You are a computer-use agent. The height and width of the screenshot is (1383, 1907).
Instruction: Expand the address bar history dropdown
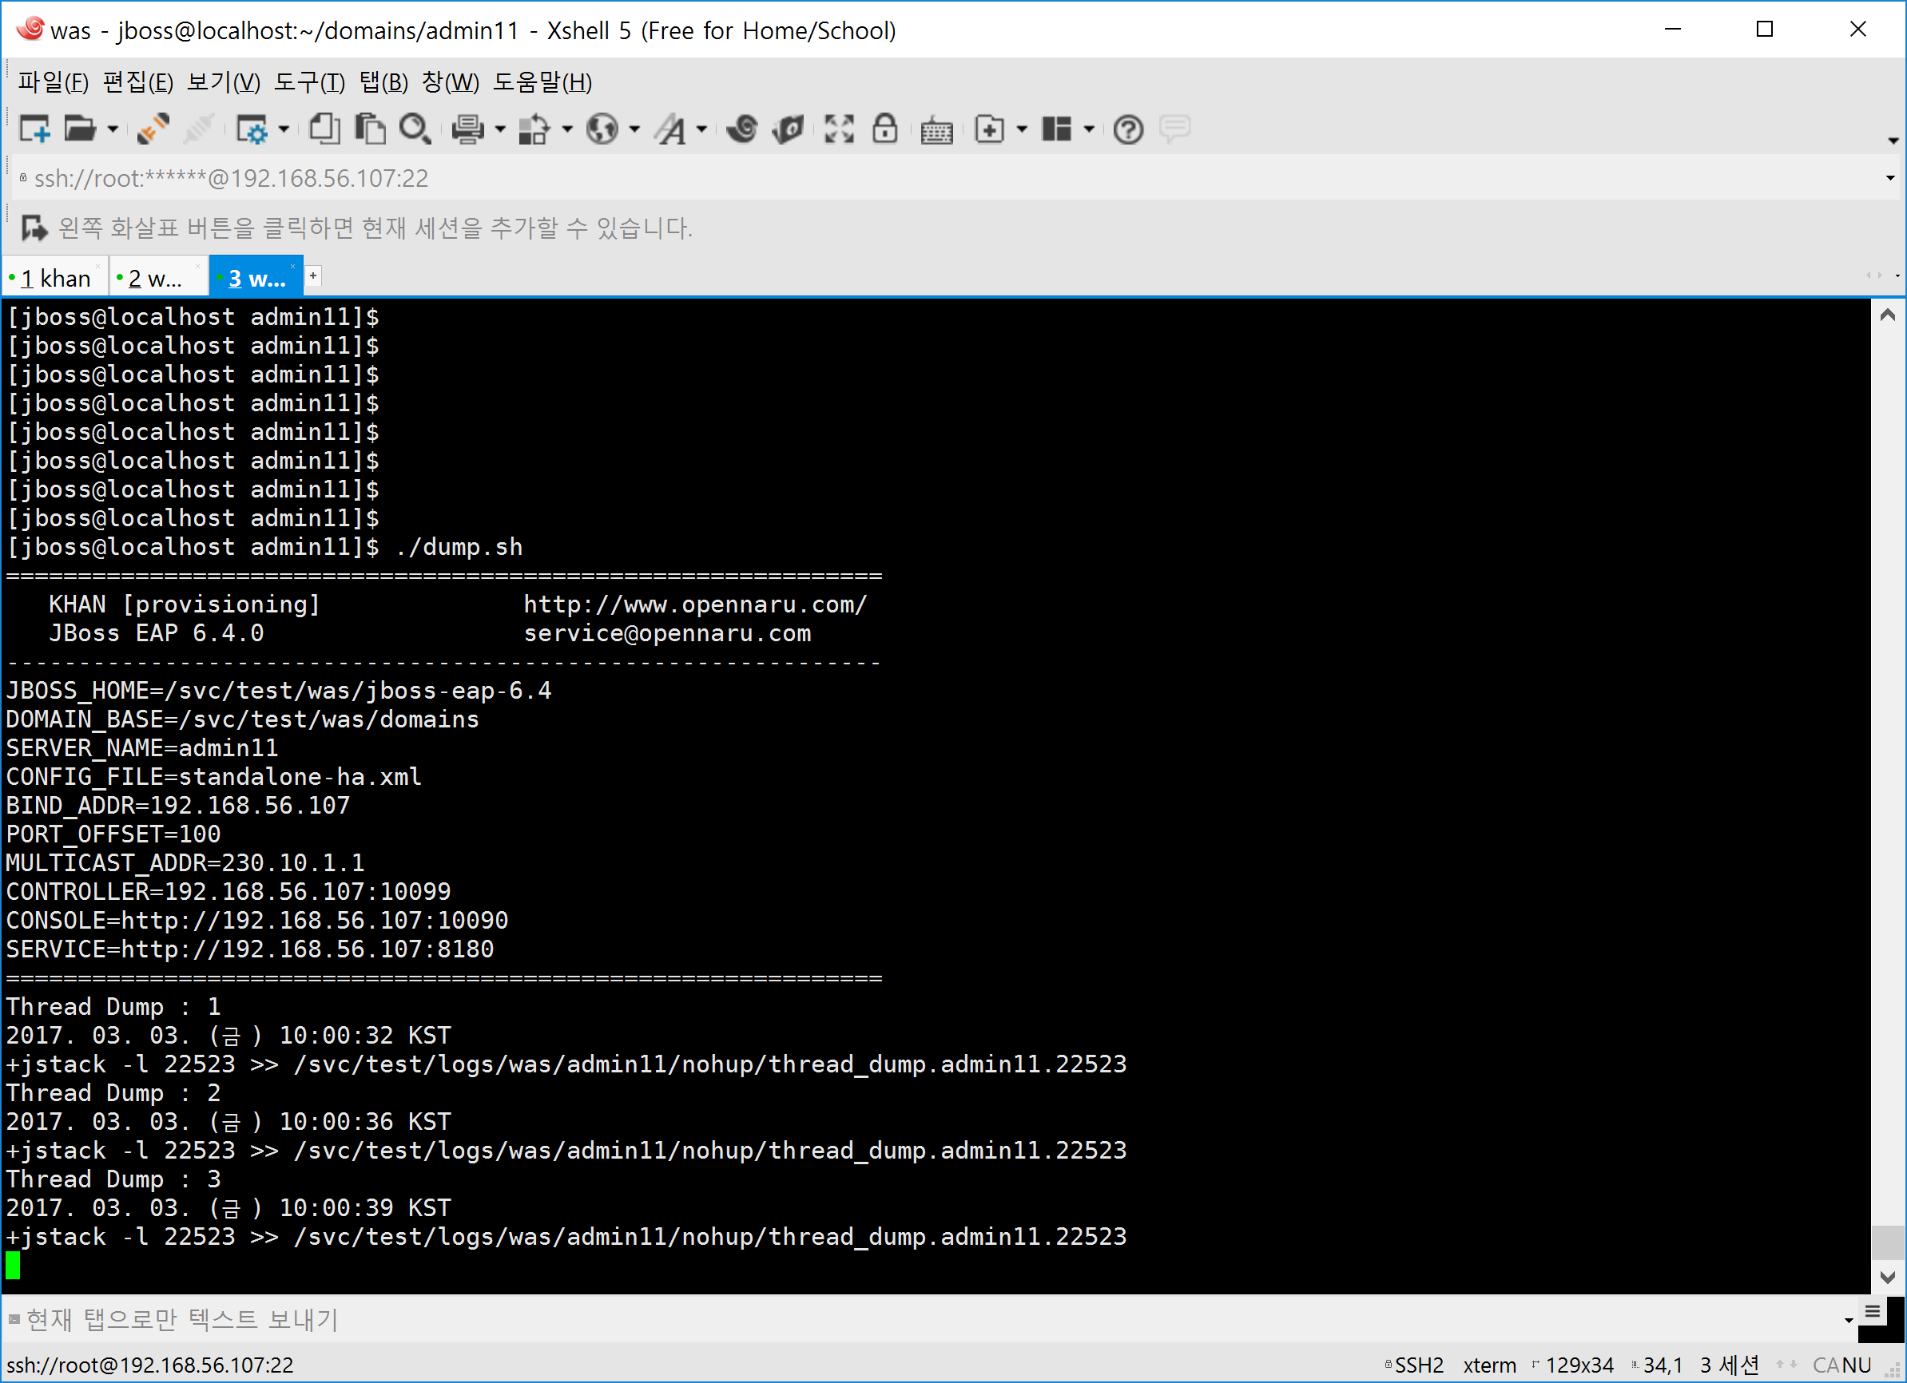coord(1889,178)
